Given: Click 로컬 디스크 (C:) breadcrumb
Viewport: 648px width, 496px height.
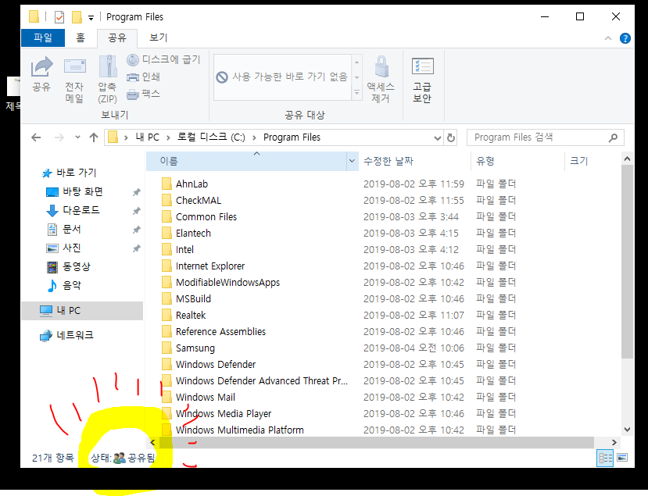Looking at the screenshot, I should (211, 137).
